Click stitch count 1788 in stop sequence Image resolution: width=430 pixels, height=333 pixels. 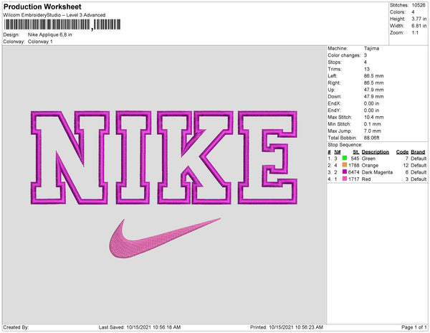[354, 165]
